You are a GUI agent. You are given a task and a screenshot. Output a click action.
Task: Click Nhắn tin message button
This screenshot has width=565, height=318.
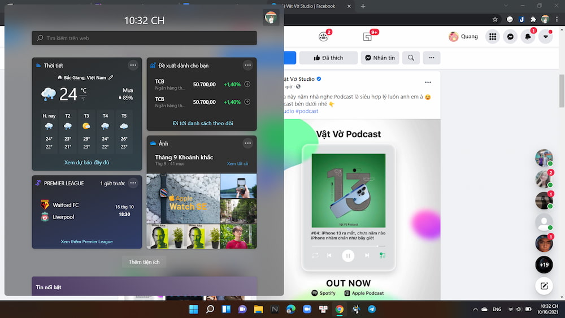coord(380,58)
